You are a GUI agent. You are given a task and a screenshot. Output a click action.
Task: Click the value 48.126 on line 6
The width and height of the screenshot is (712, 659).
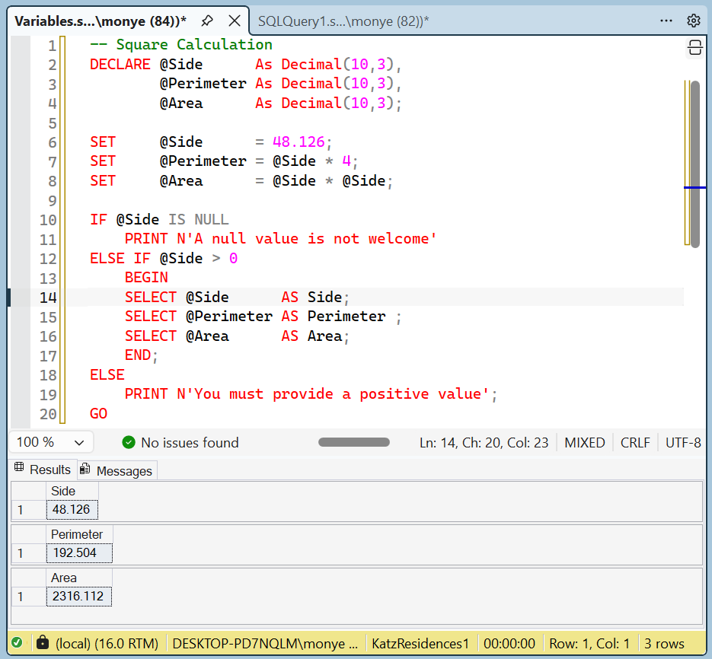click(x=299, y=142)
